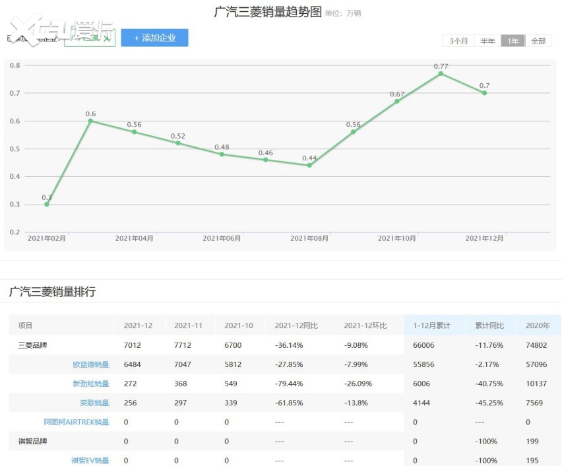The width and height of the screenshot is (562, 466).
Task: Select the 0.3 data point on chart
Action: 47,204
